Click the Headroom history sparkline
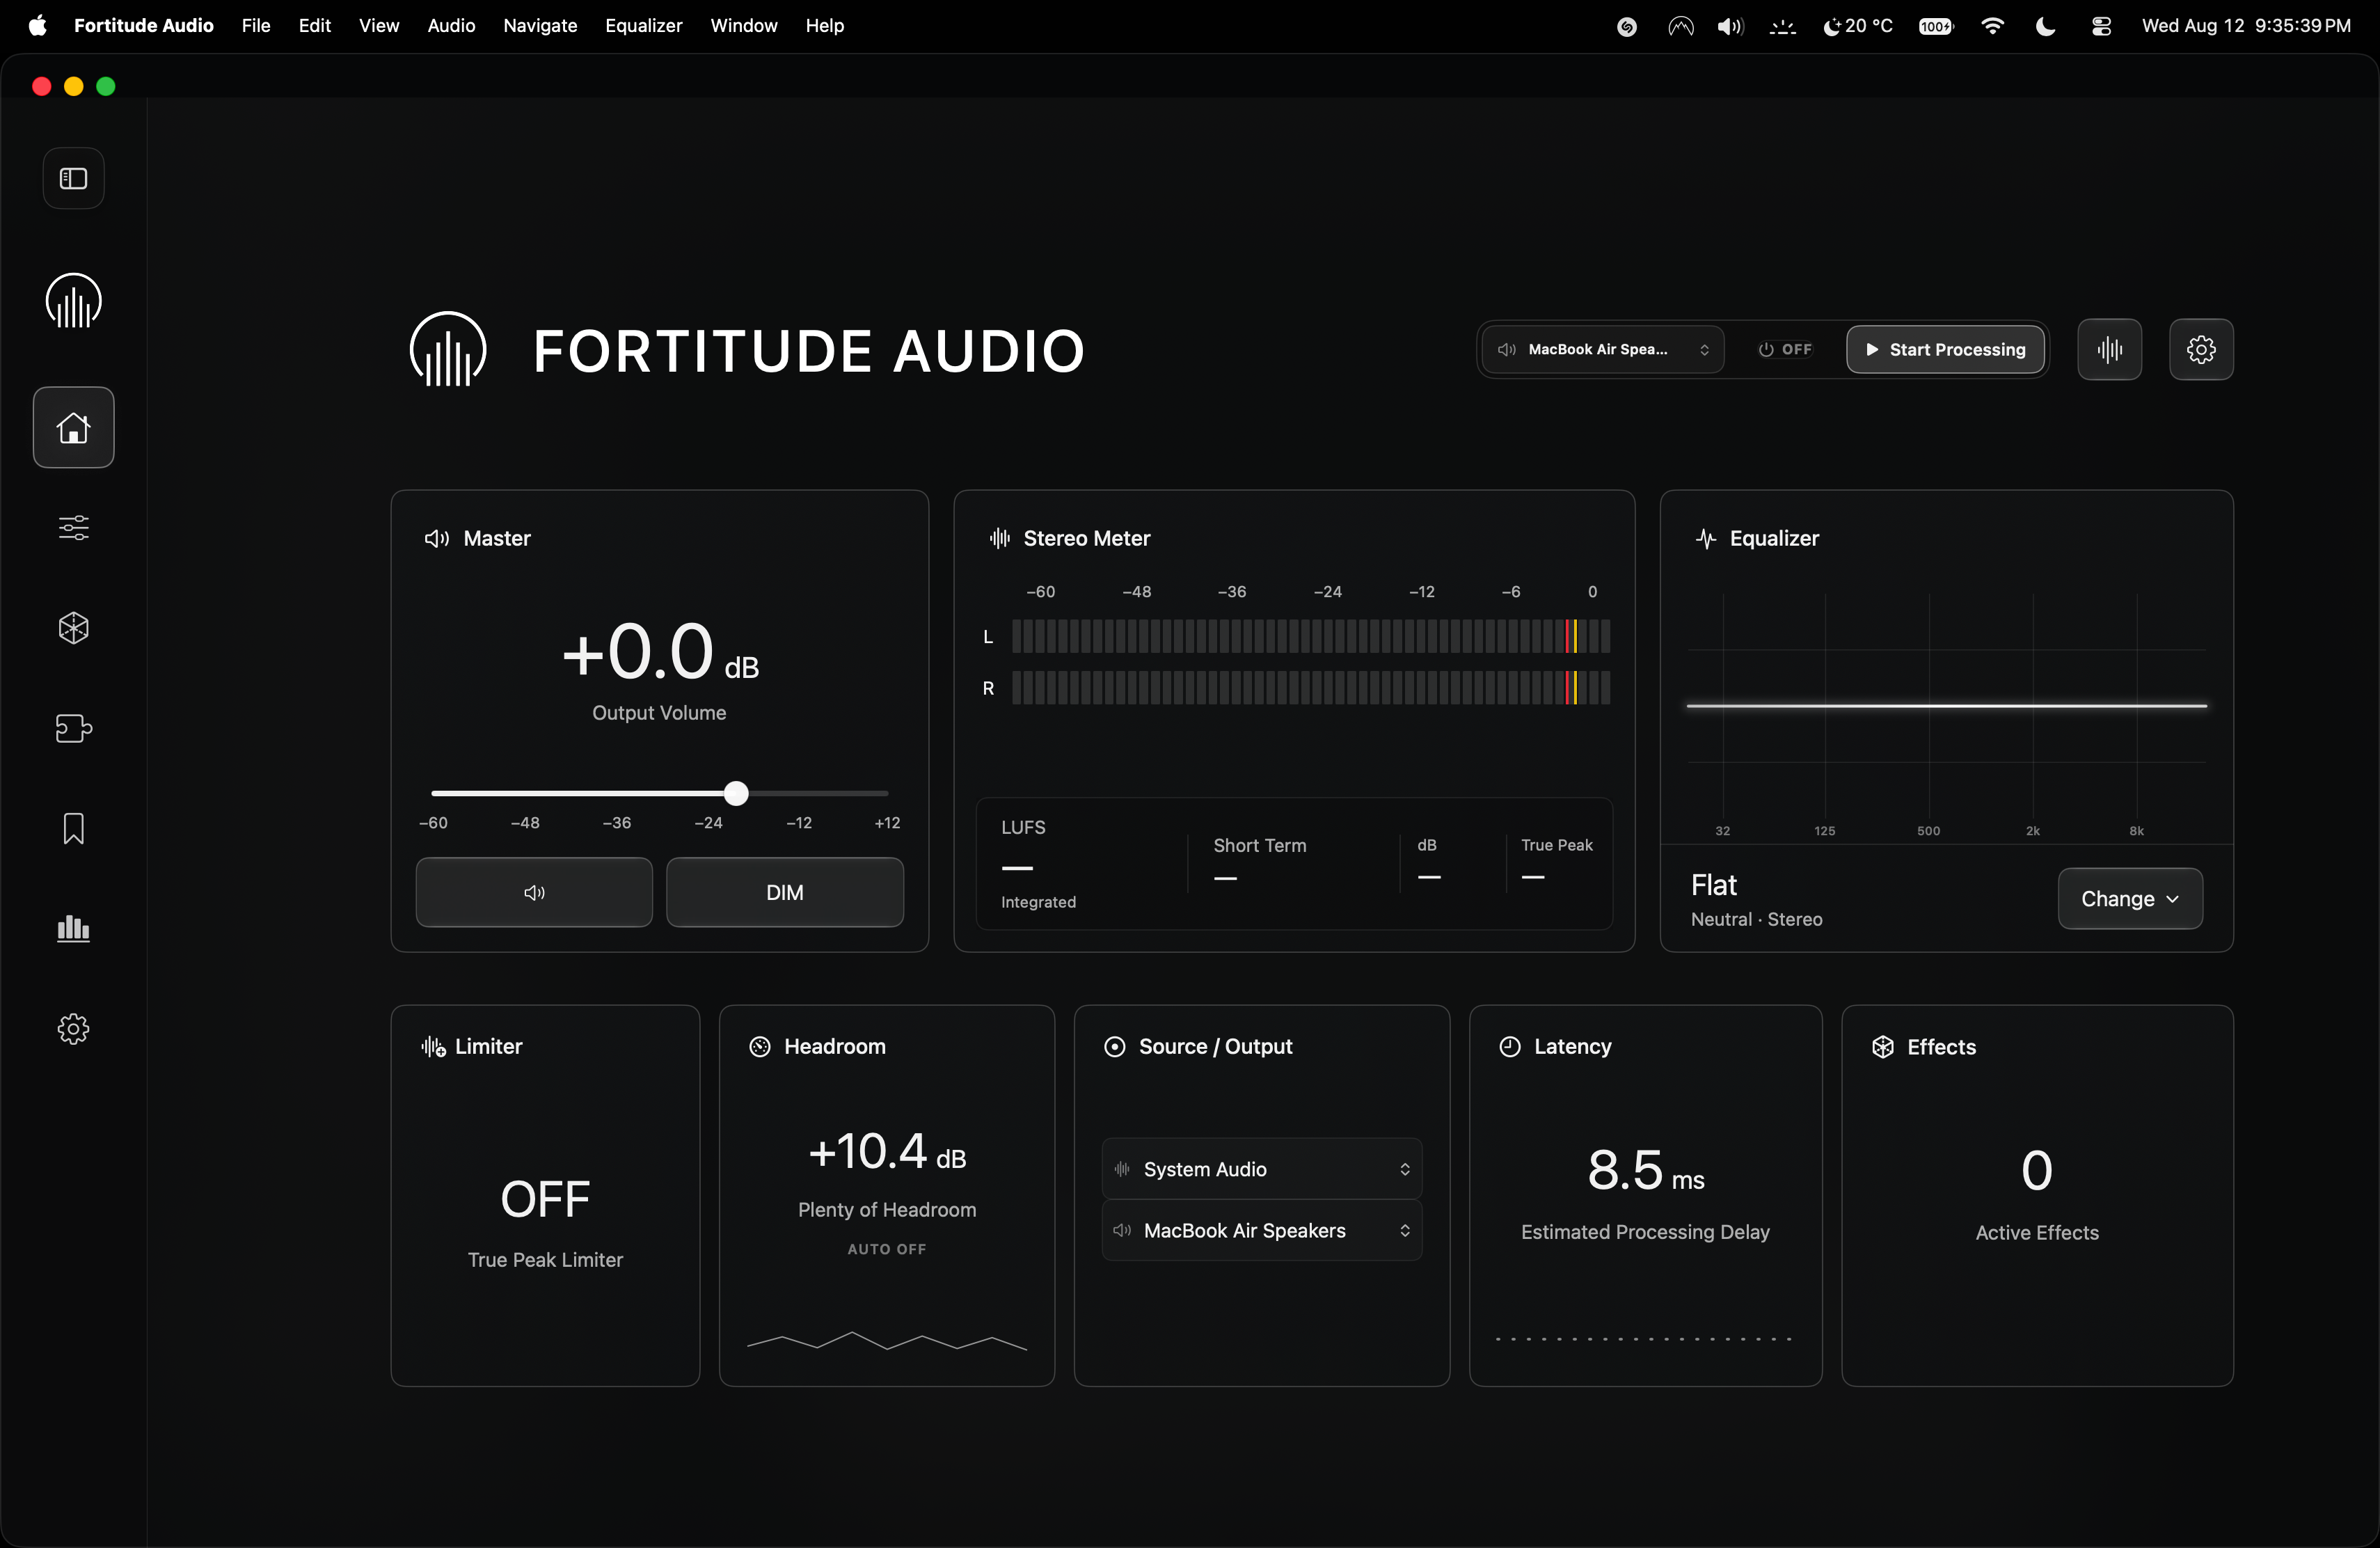This screenshot has width=2380, height=1548. point(886,1340)
